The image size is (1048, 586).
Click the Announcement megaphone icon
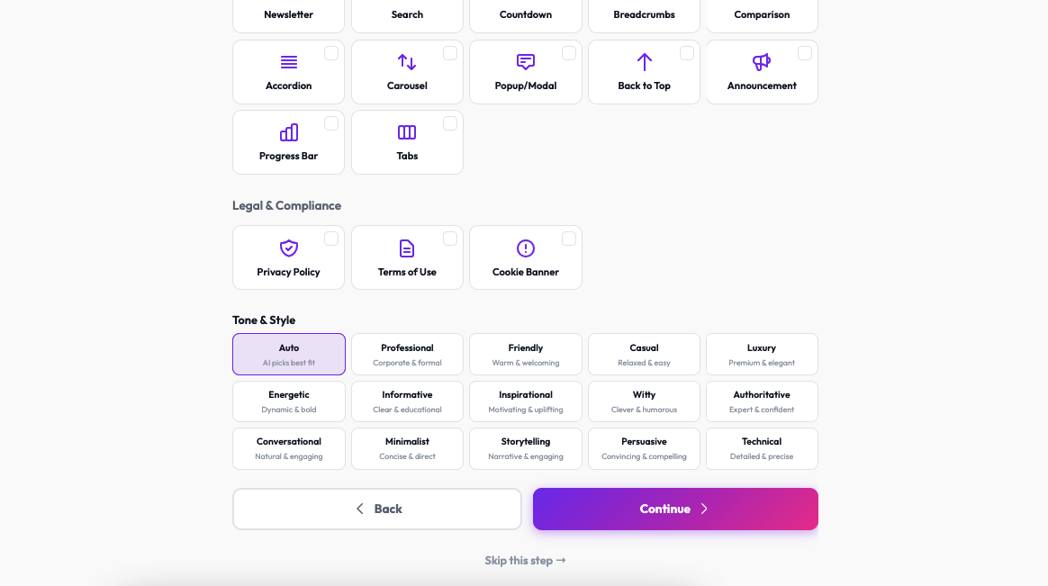762,62
